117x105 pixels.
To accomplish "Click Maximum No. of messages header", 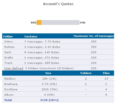I will pyautogui.click(x=94, y=36).
